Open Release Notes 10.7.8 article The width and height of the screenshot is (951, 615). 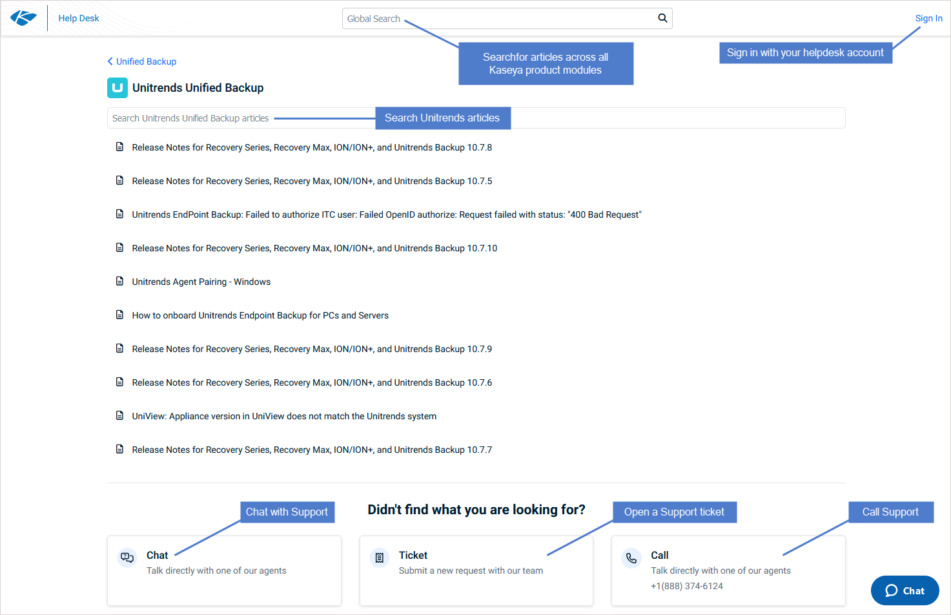pyautogui.click(x=312, y=147)
